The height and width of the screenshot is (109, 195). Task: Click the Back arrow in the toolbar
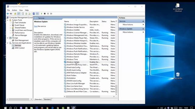[8, 14]
